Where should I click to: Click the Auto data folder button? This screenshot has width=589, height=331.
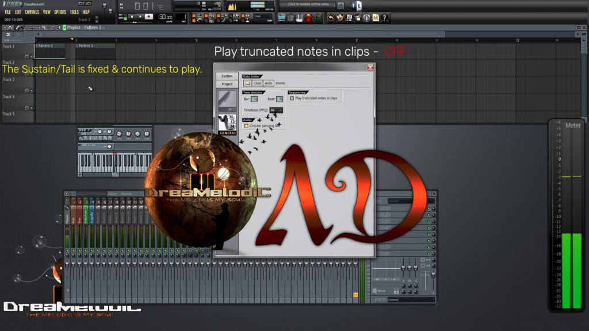coord(268,83)
